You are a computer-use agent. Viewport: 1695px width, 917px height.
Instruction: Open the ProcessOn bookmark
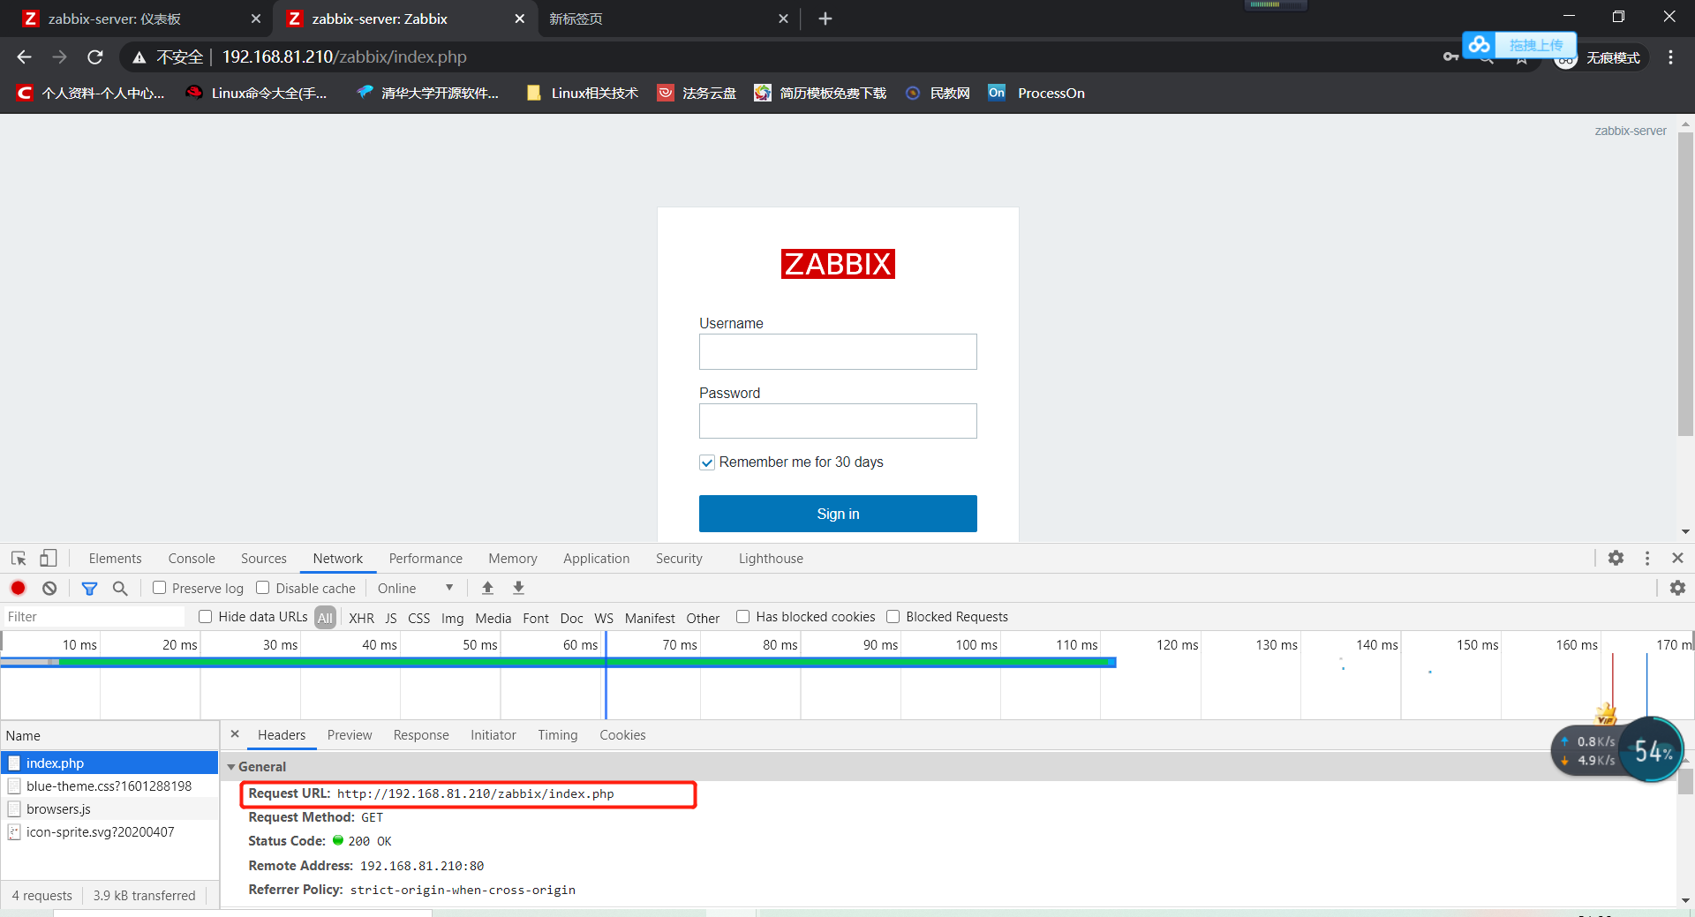tap(1036, 93)
